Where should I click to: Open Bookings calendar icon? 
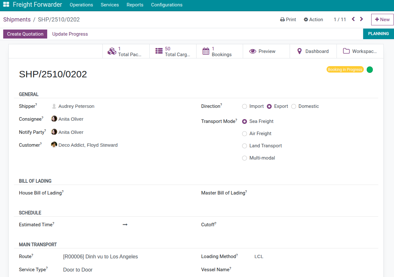206,51
